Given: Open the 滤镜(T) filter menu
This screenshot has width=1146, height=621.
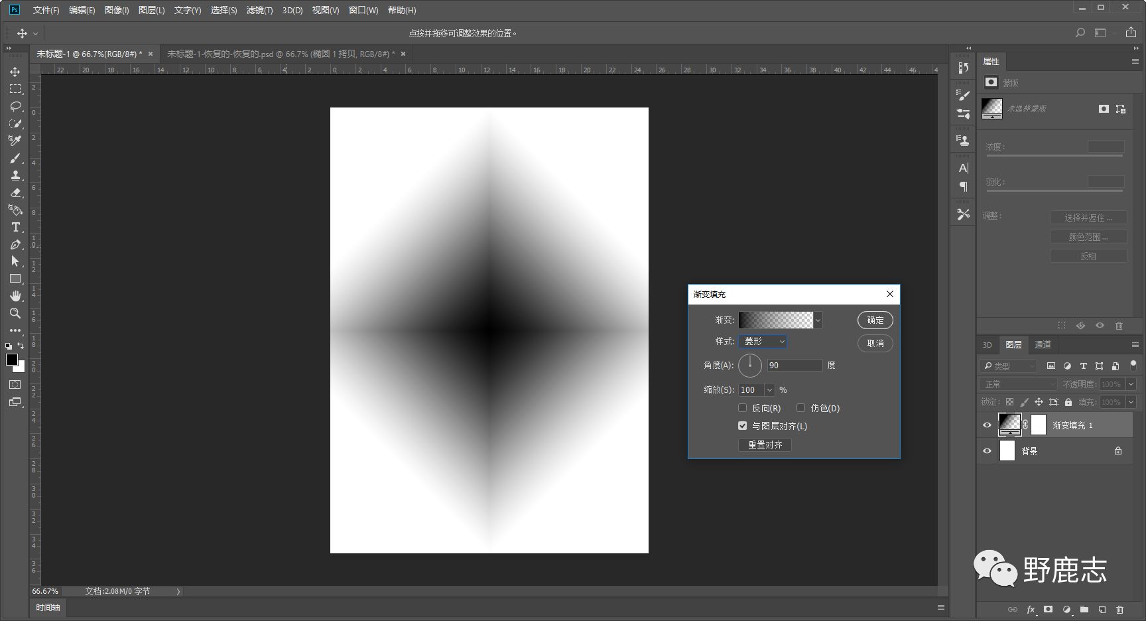Looking at the screenshot, I should point(259,10).
